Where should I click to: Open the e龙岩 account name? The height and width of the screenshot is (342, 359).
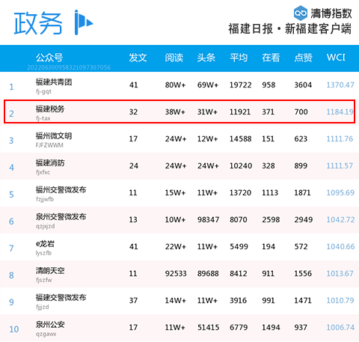[45, 243]
